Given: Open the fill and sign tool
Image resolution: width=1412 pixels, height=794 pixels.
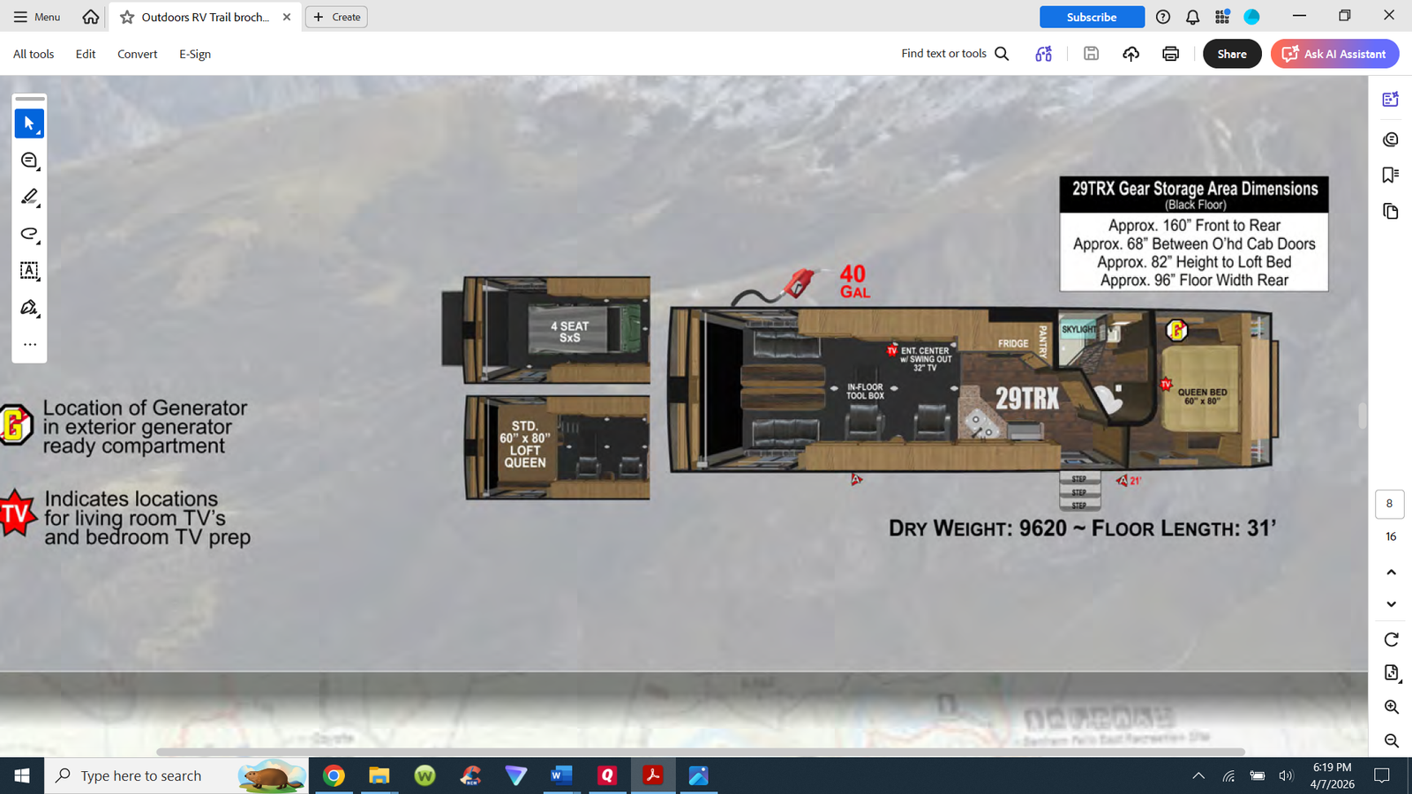Looking at the screenshot, I should [x=29, y=308].
